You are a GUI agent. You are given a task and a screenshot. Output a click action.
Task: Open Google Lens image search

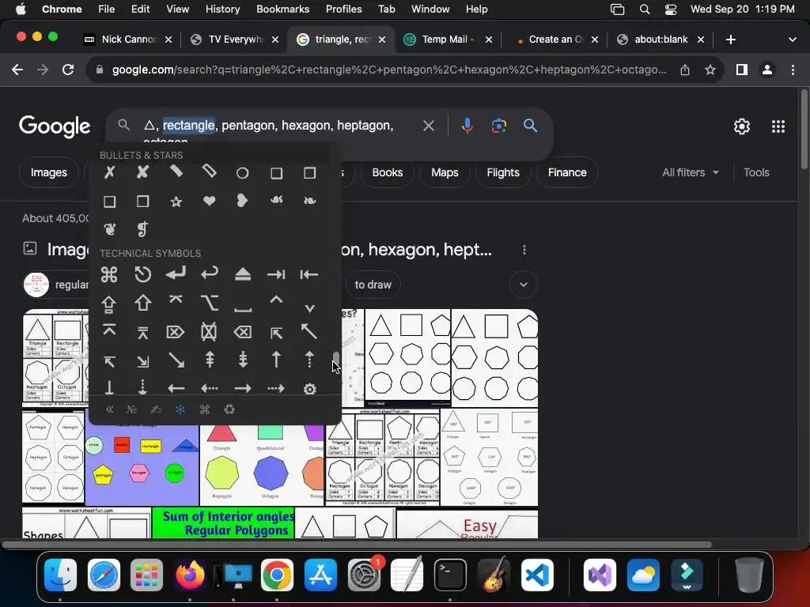[x=498, y=126]
